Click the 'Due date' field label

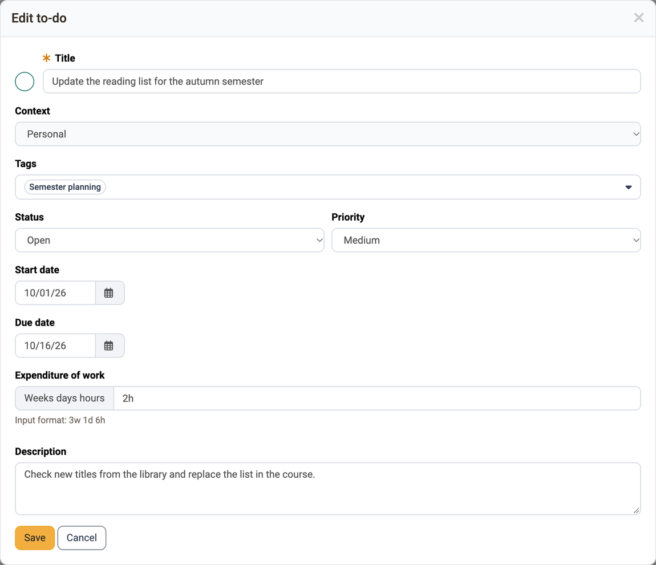pos(35,323)
